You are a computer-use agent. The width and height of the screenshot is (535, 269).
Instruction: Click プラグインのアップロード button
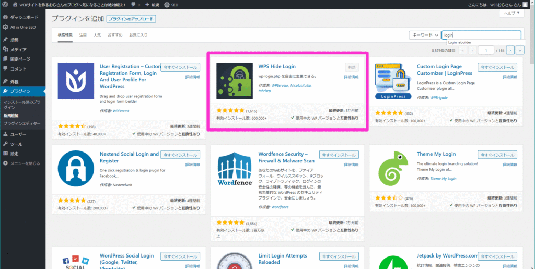(131, 19)
